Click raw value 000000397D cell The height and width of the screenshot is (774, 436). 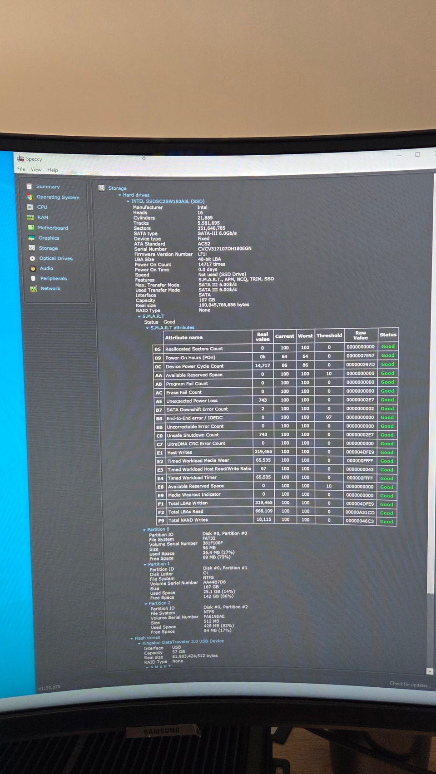(x=361, y=365)
